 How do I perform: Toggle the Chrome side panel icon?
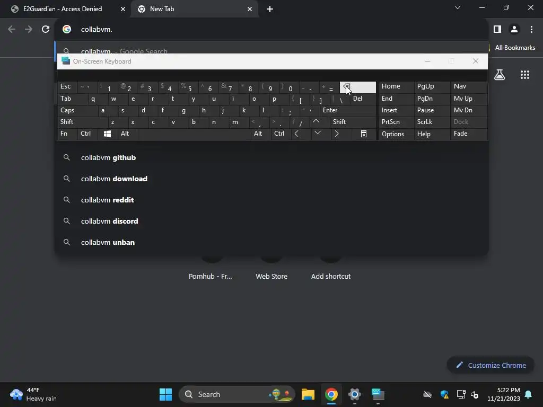[x=497, y=30]
